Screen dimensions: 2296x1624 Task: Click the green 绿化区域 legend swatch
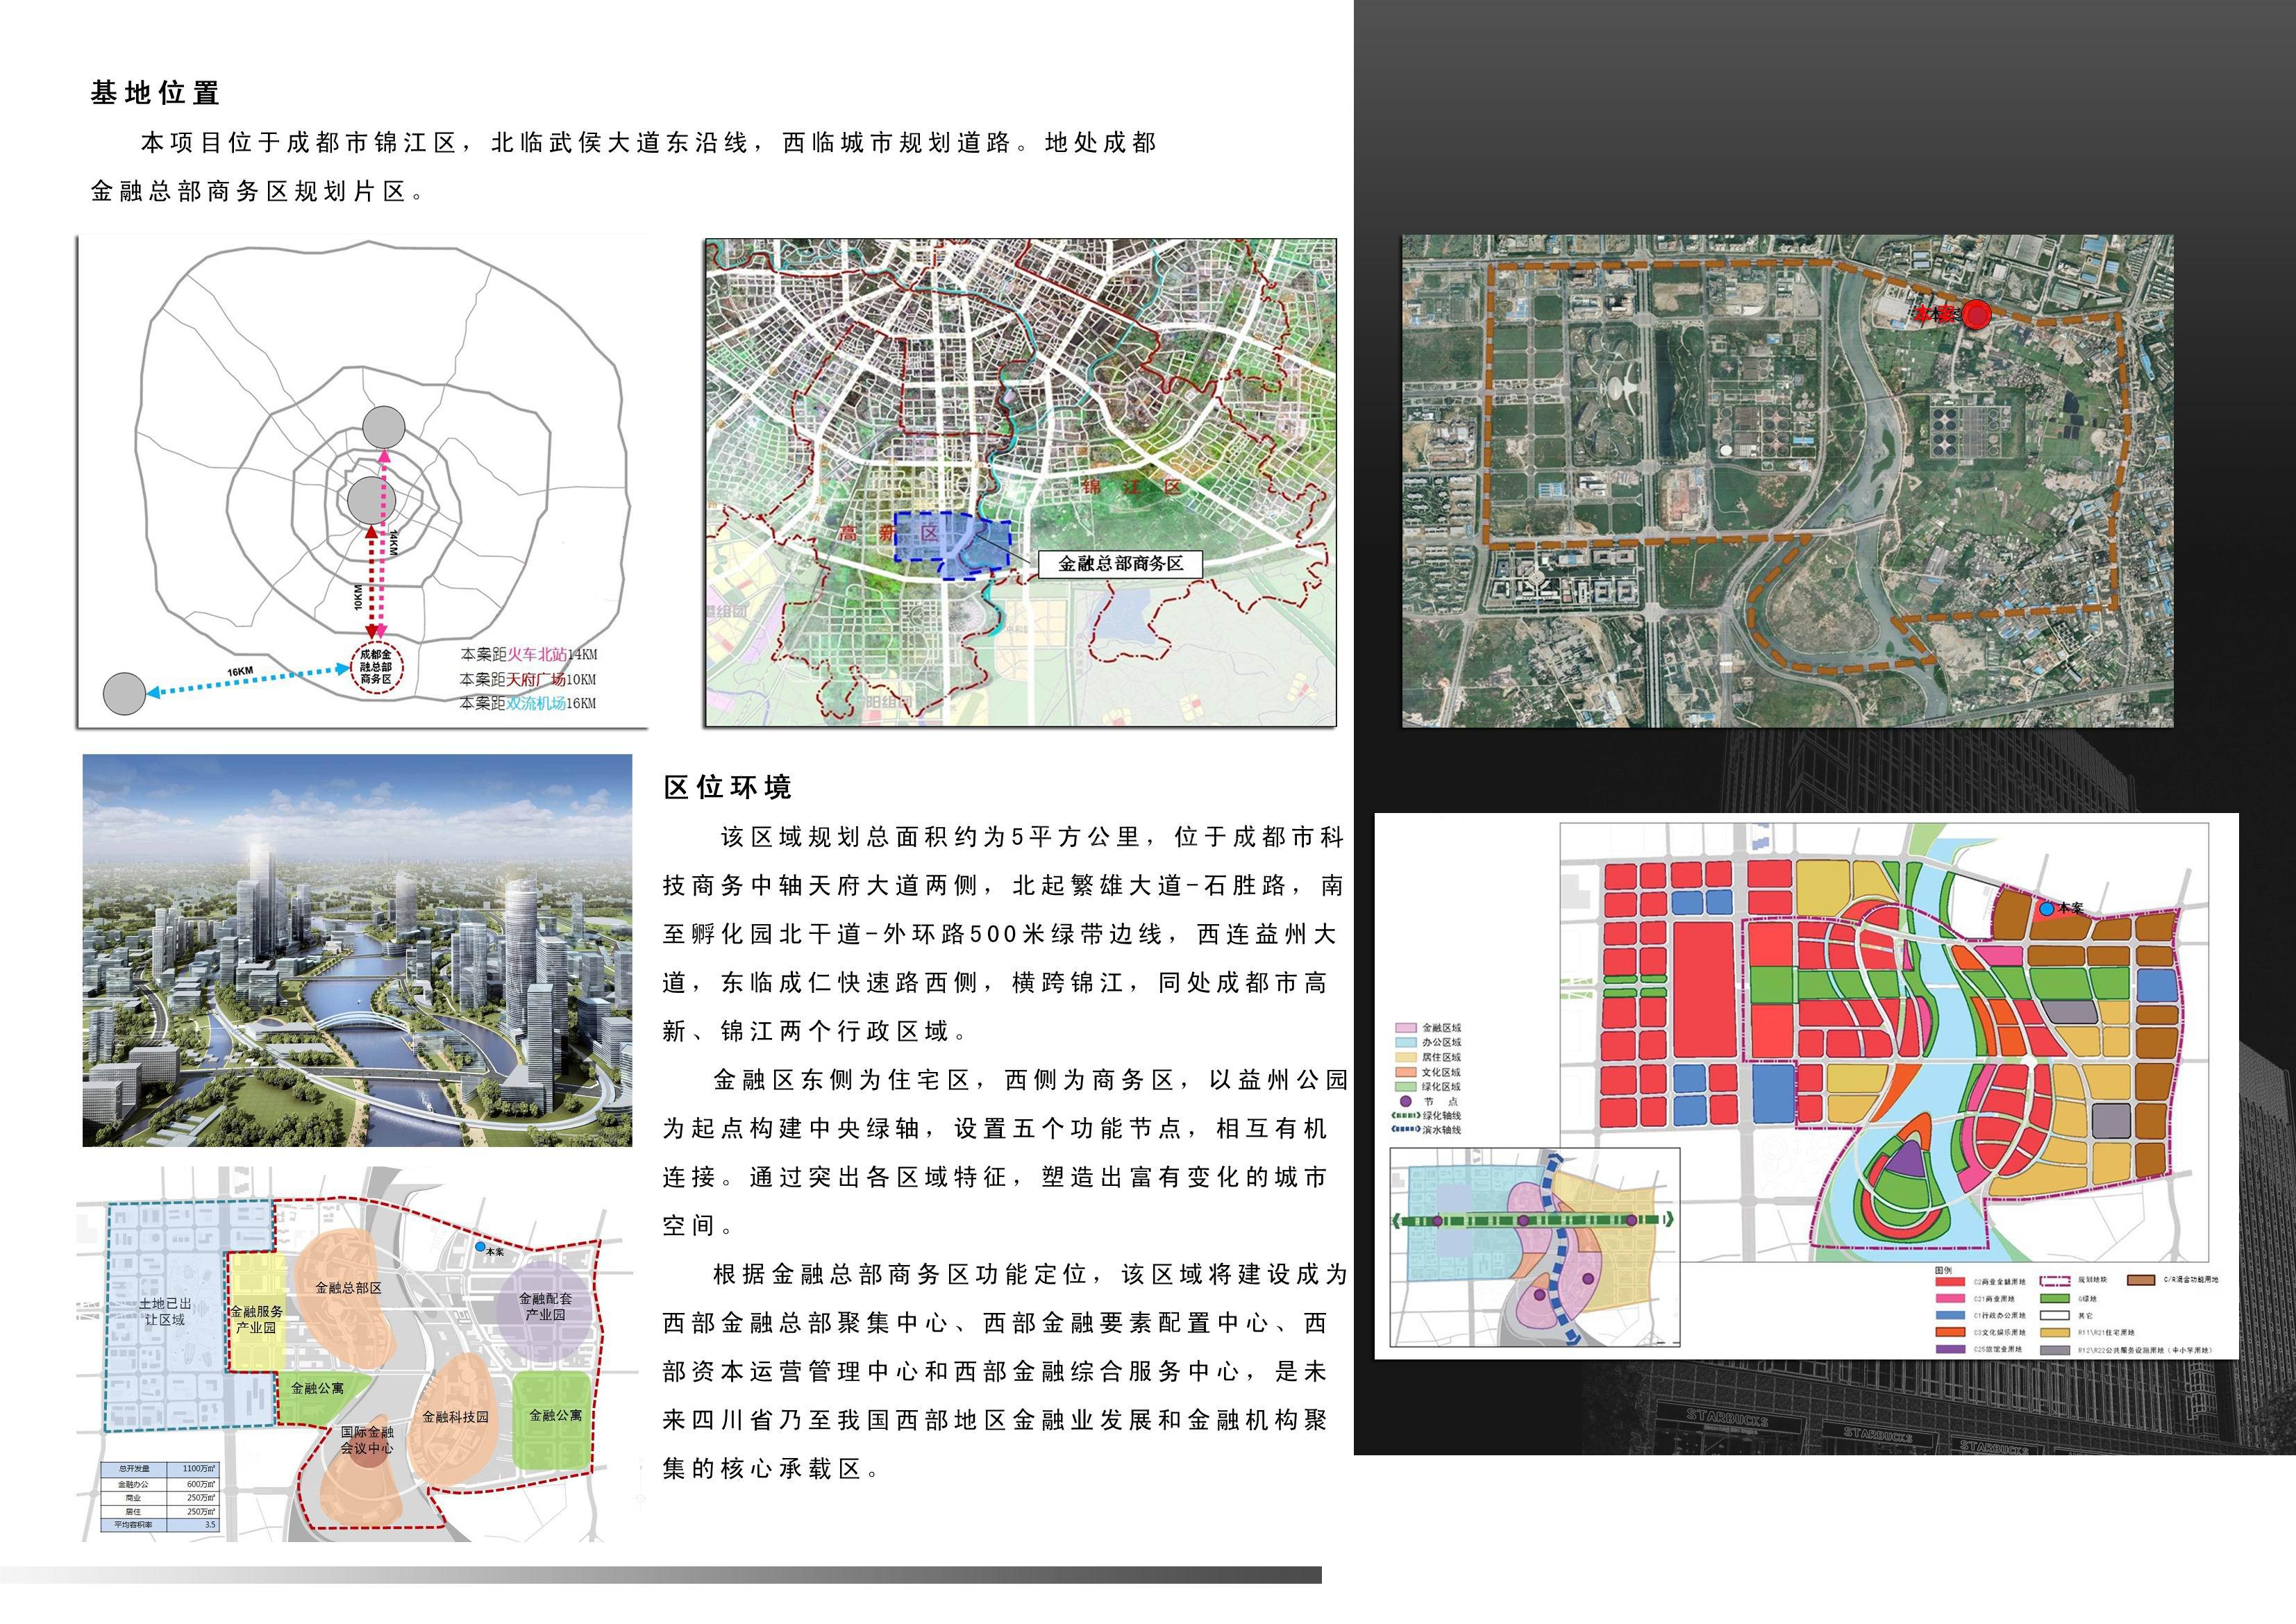click(1405, 1086)
